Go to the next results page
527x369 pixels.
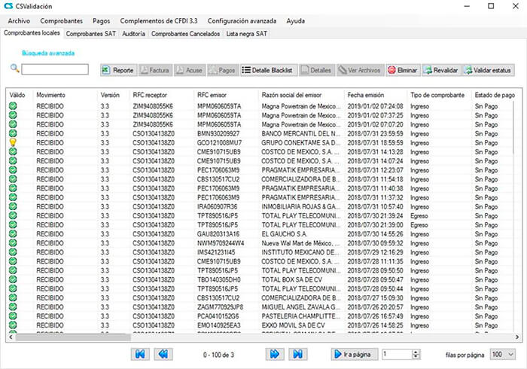(275, 354)
